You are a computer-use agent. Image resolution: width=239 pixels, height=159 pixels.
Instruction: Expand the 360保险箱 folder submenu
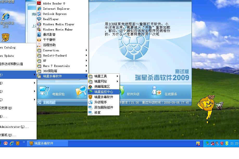pyautogui.click(x=62, y=71)
